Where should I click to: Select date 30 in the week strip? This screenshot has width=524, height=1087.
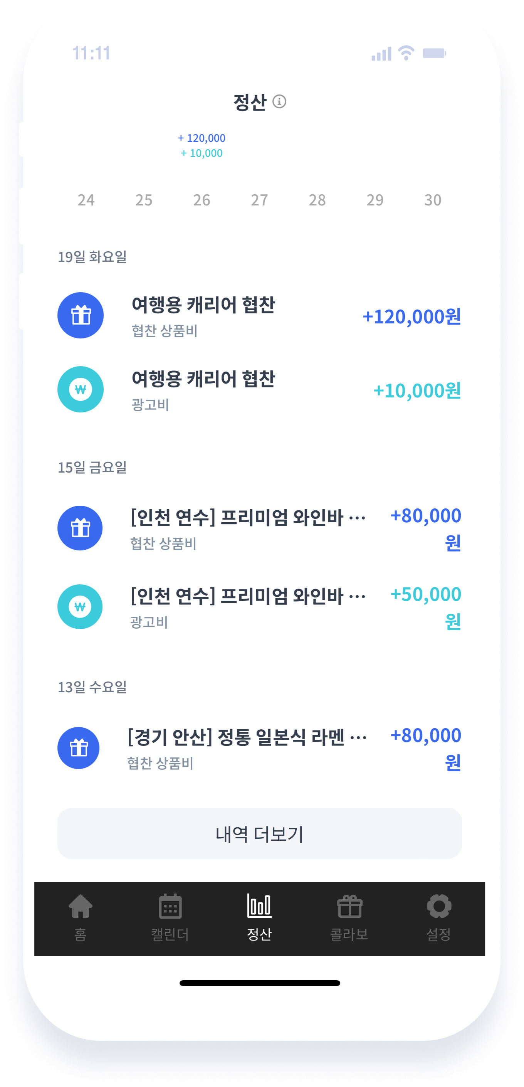(x=433, y=200)
